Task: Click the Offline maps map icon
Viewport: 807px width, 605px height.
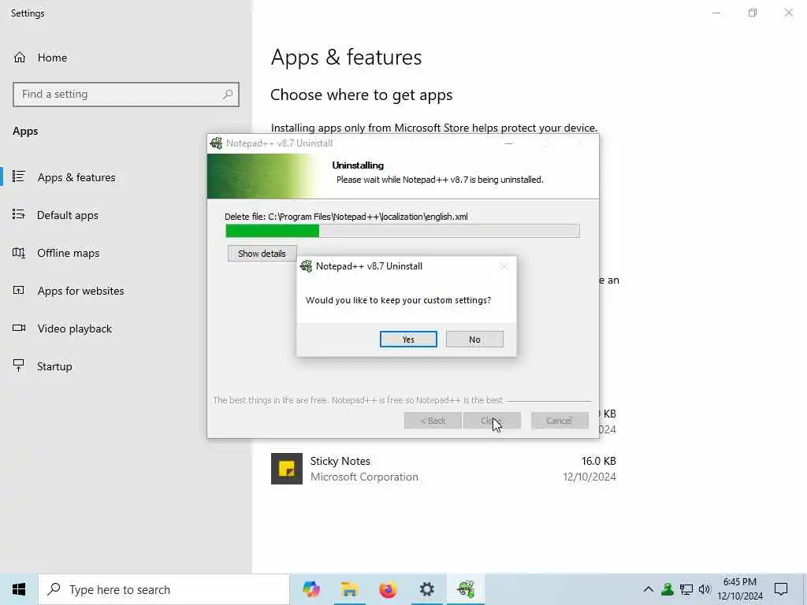Action: click(x=19, y=253)
